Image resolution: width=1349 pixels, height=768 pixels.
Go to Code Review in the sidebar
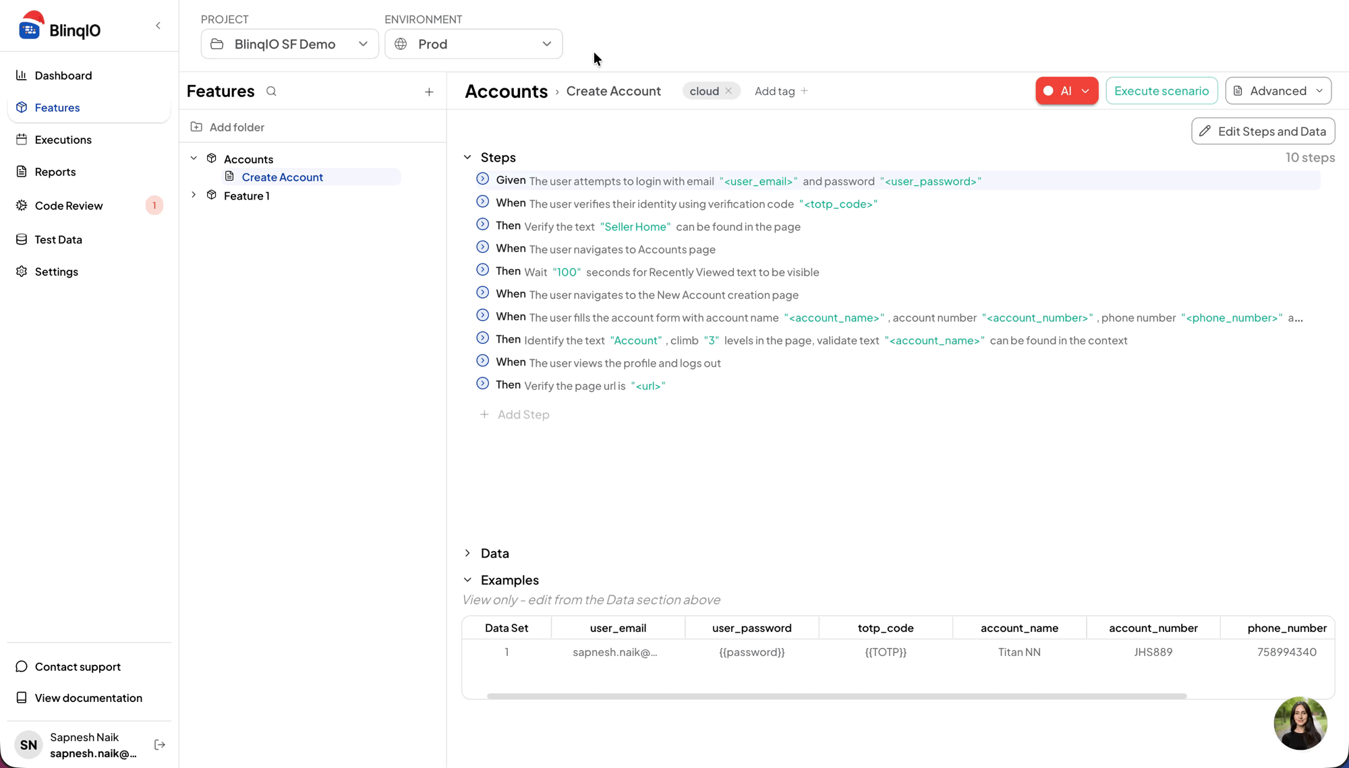coord(68,206)
